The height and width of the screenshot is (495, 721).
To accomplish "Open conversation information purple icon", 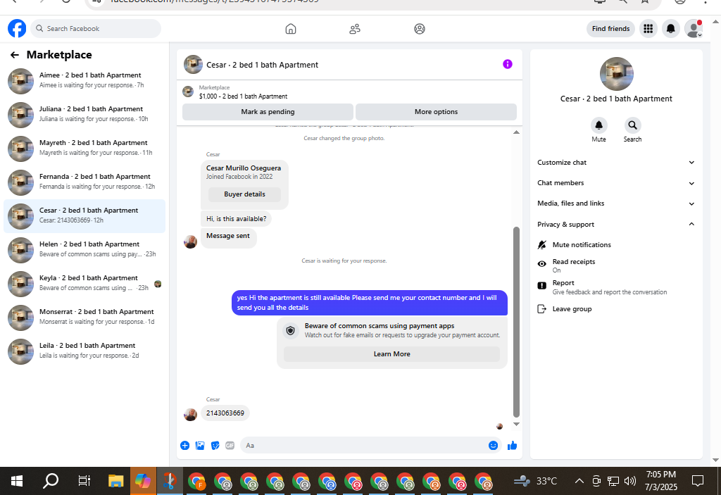I will tap(507, 64).
